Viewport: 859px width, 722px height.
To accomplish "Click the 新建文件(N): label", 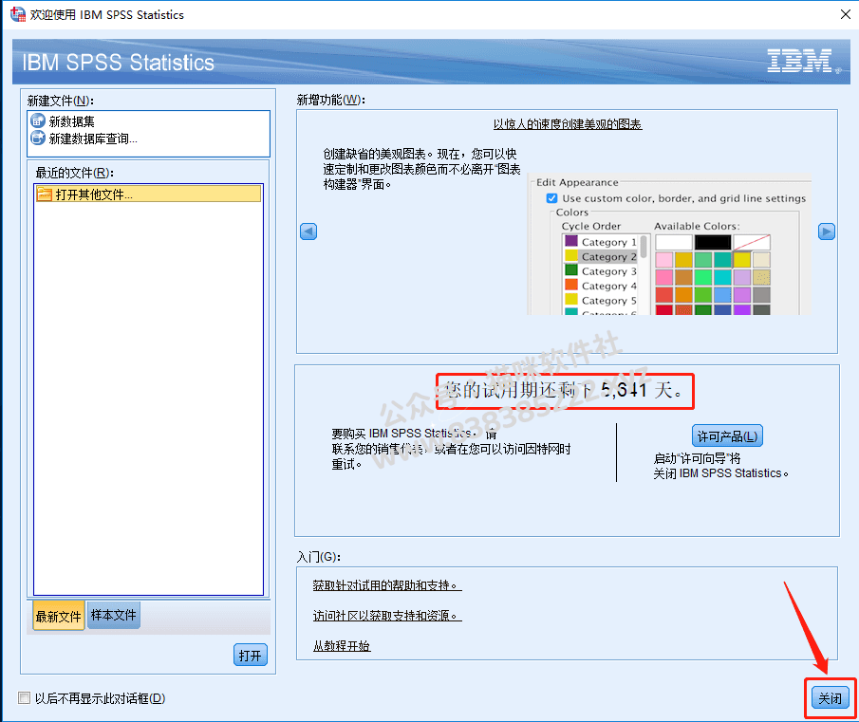I will 60,101.
